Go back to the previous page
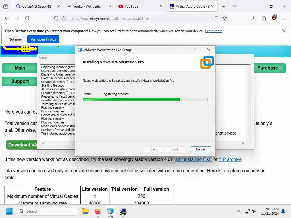 coord(7,18)
